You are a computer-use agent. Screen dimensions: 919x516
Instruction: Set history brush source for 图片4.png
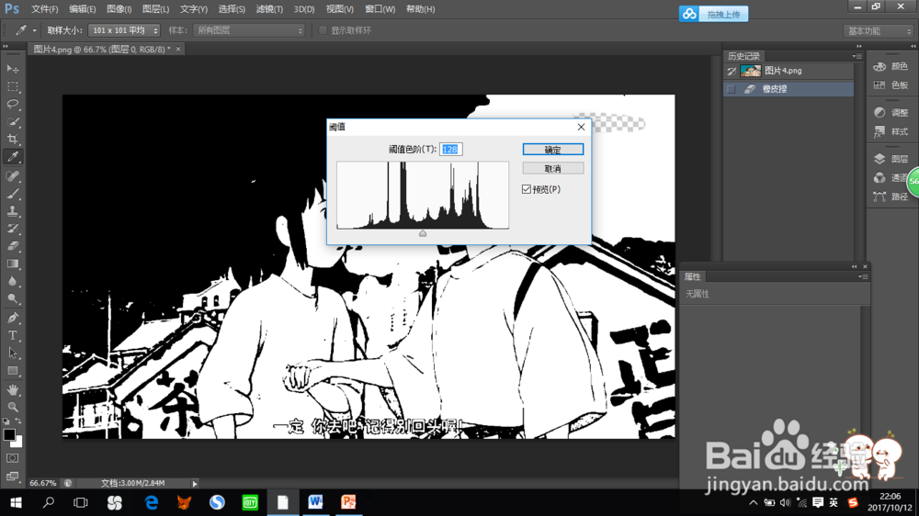click(731, 71)
